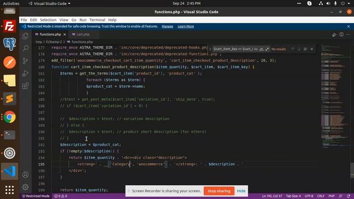The height and width of the screenshot is (199, 354).
Task: Open the Show Applications grid
Action: pyautogui.click(x=9, y=190)
